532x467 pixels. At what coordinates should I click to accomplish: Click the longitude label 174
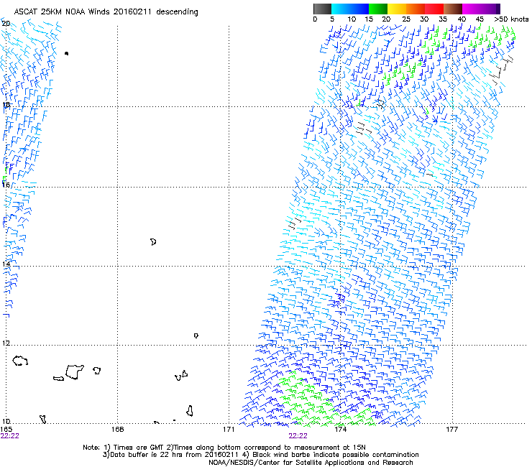point(340,430)
